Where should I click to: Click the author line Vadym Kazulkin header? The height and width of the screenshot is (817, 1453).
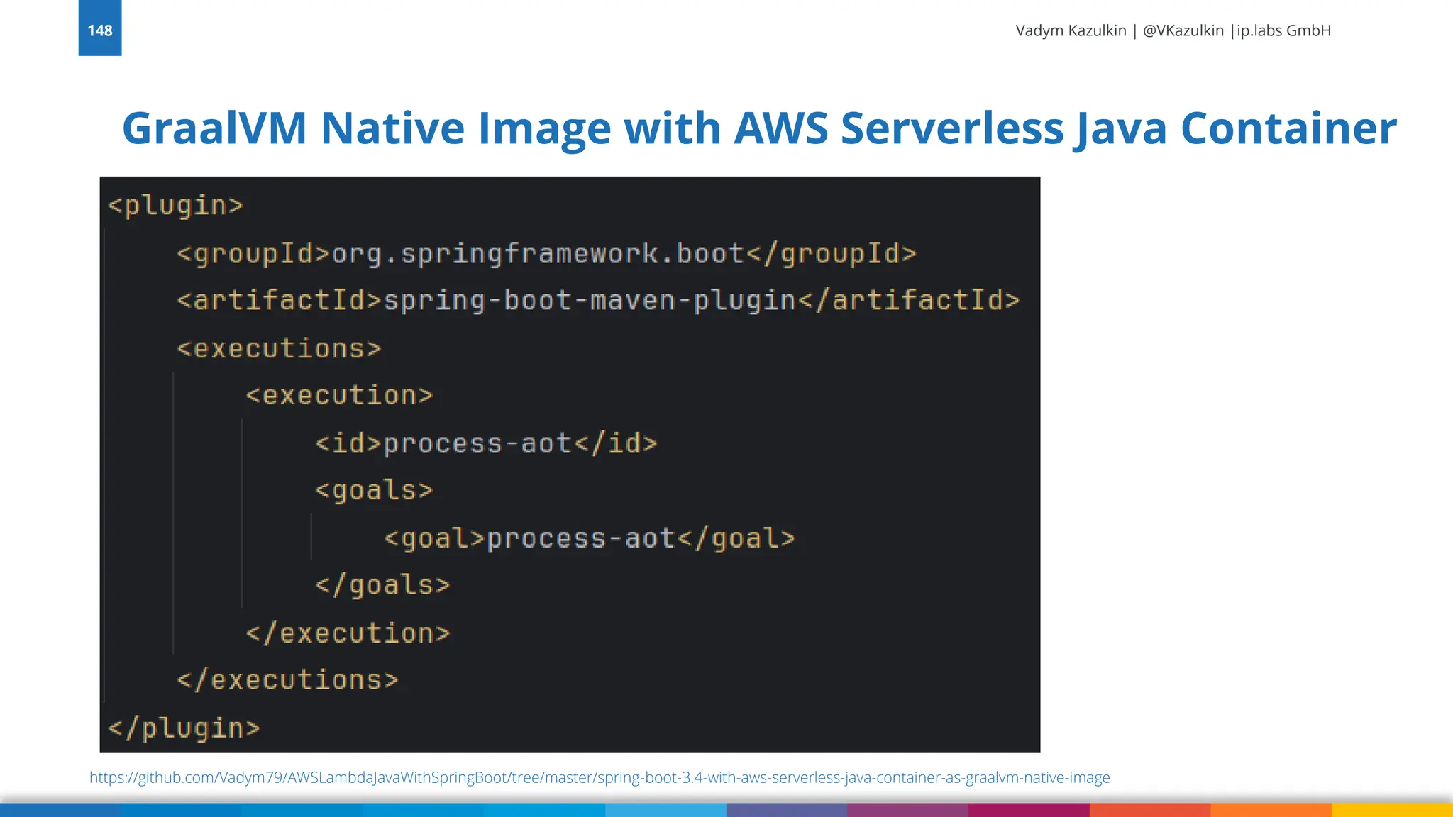coord(1173,30)
